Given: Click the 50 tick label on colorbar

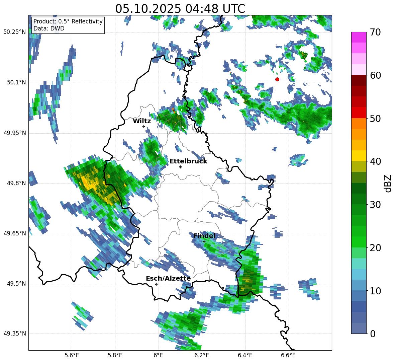Looking at the screenshot, I should pos(375,118).
